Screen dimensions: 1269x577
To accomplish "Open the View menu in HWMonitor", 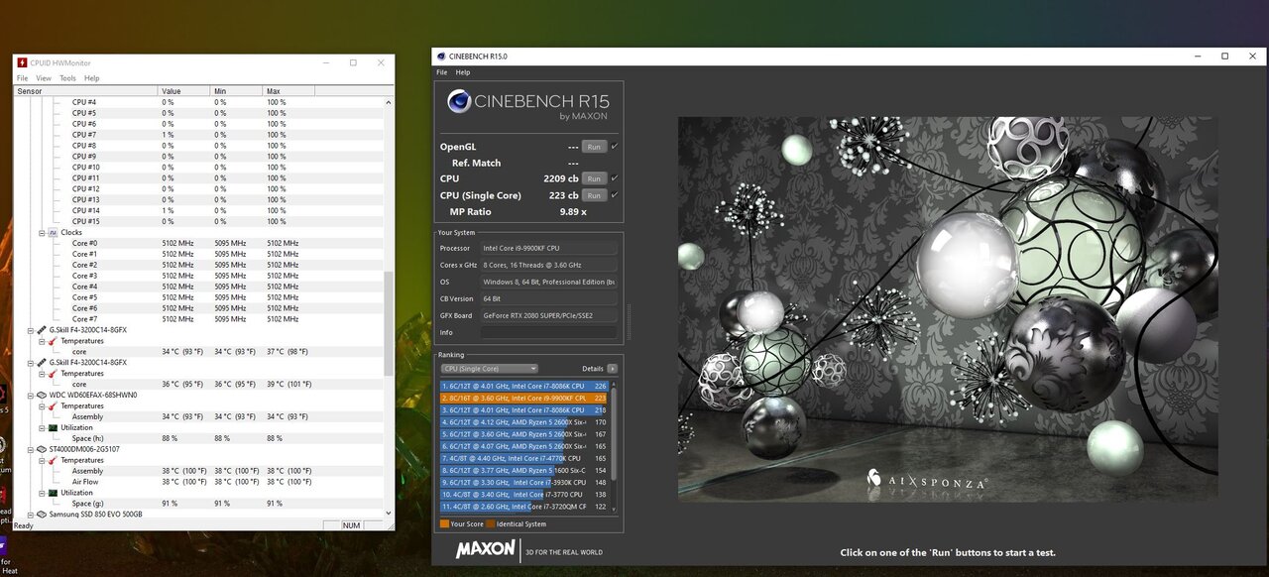I will click(x=44, y=78).
